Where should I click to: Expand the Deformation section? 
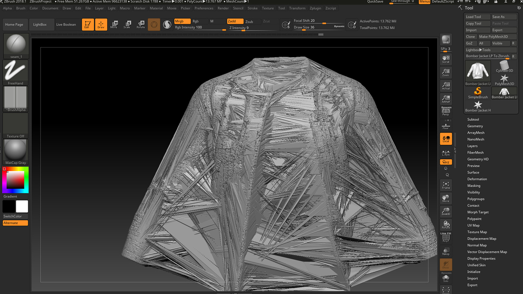click(477, 179)
